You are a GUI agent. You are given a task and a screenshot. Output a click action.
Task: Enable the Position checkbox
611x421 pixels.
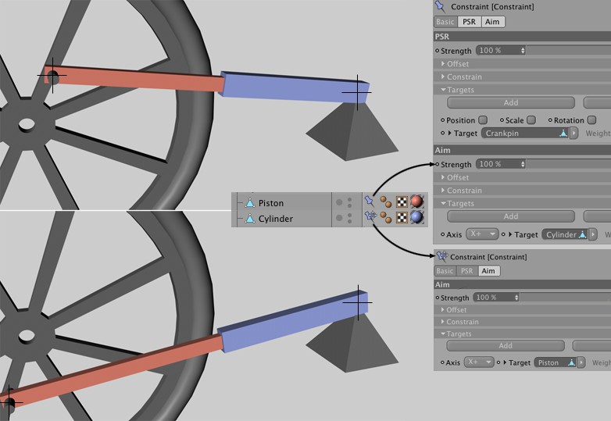click(x=483, y=120)
